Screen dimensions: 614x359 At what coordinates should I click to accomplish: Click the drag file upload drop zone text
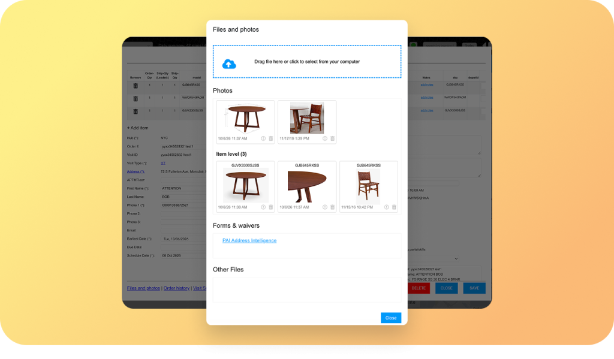click(307, 62)
